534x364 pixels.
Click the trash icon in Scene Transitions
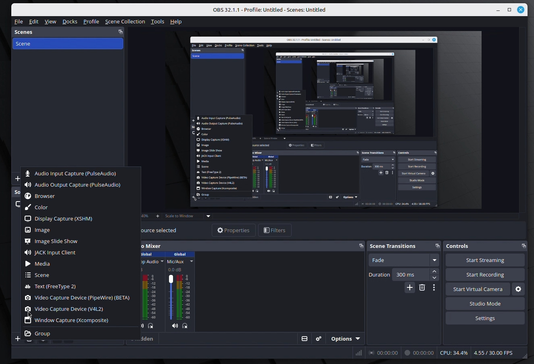(x=422, y=288)
